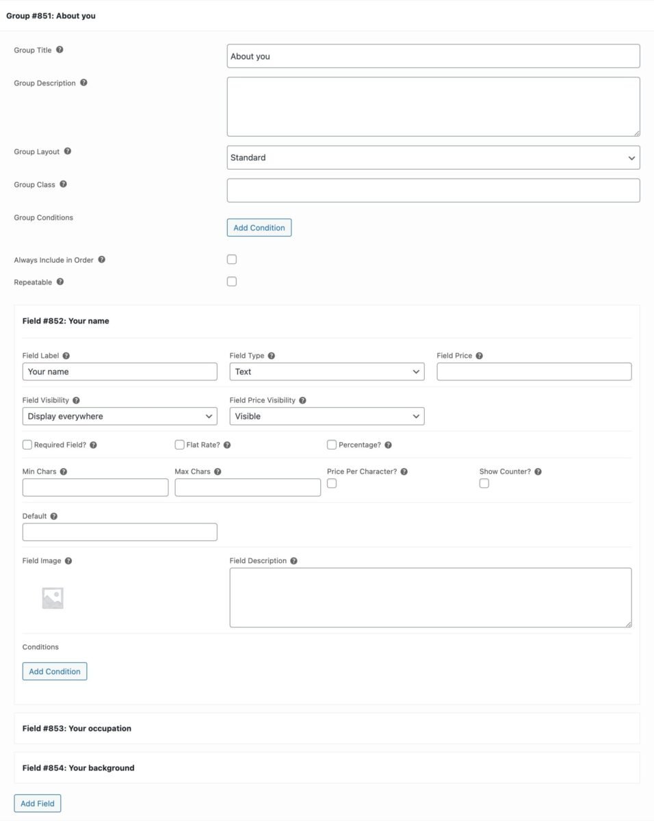Check the Show Counter? box
654x821 pixels.
pyautogui.click(x=484, y=483)
